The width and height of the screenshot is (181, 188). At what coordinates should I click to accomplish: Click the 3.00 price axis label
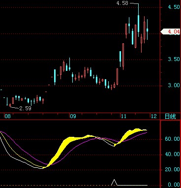174,85
